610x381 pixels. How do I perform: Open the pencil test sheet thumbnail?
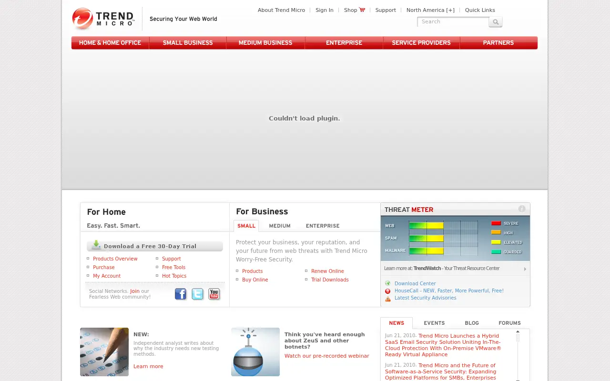pos(104,352)
